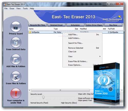Select the Add Files & Folders icon

[x=16, y=59]
